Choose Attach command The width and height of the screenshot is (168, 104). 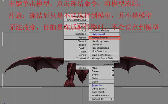(x=83, y=27)
